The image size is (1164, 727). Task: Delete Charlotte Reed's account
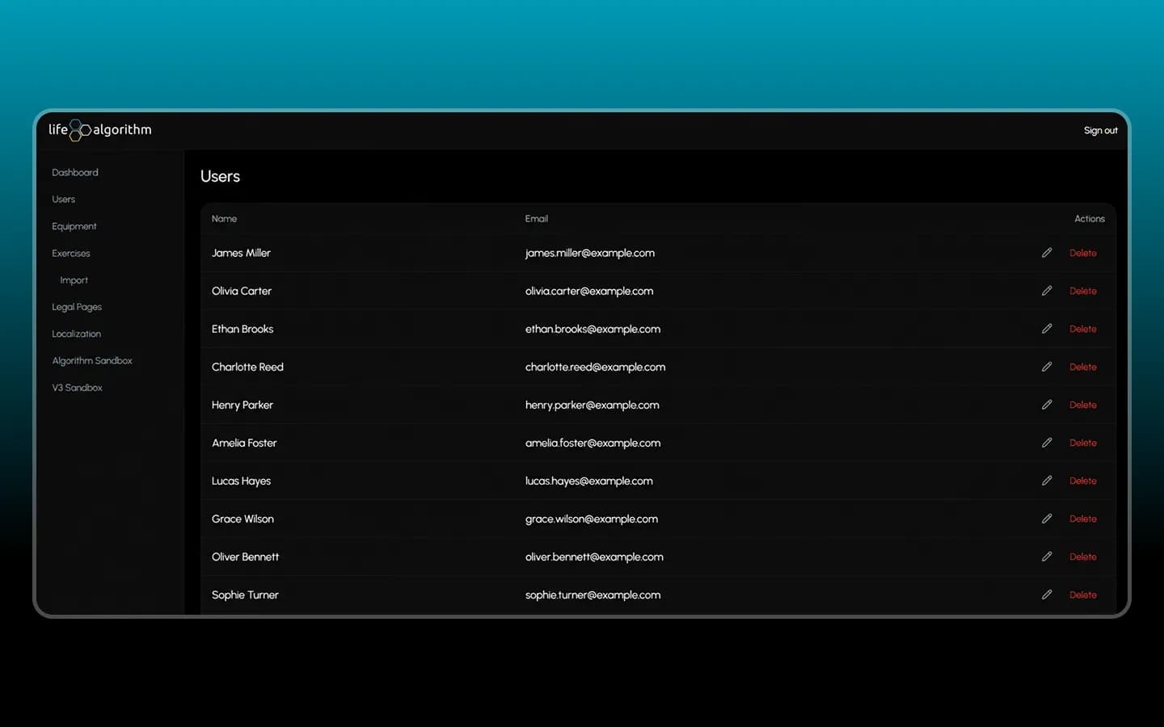[x=1083, y=367]
